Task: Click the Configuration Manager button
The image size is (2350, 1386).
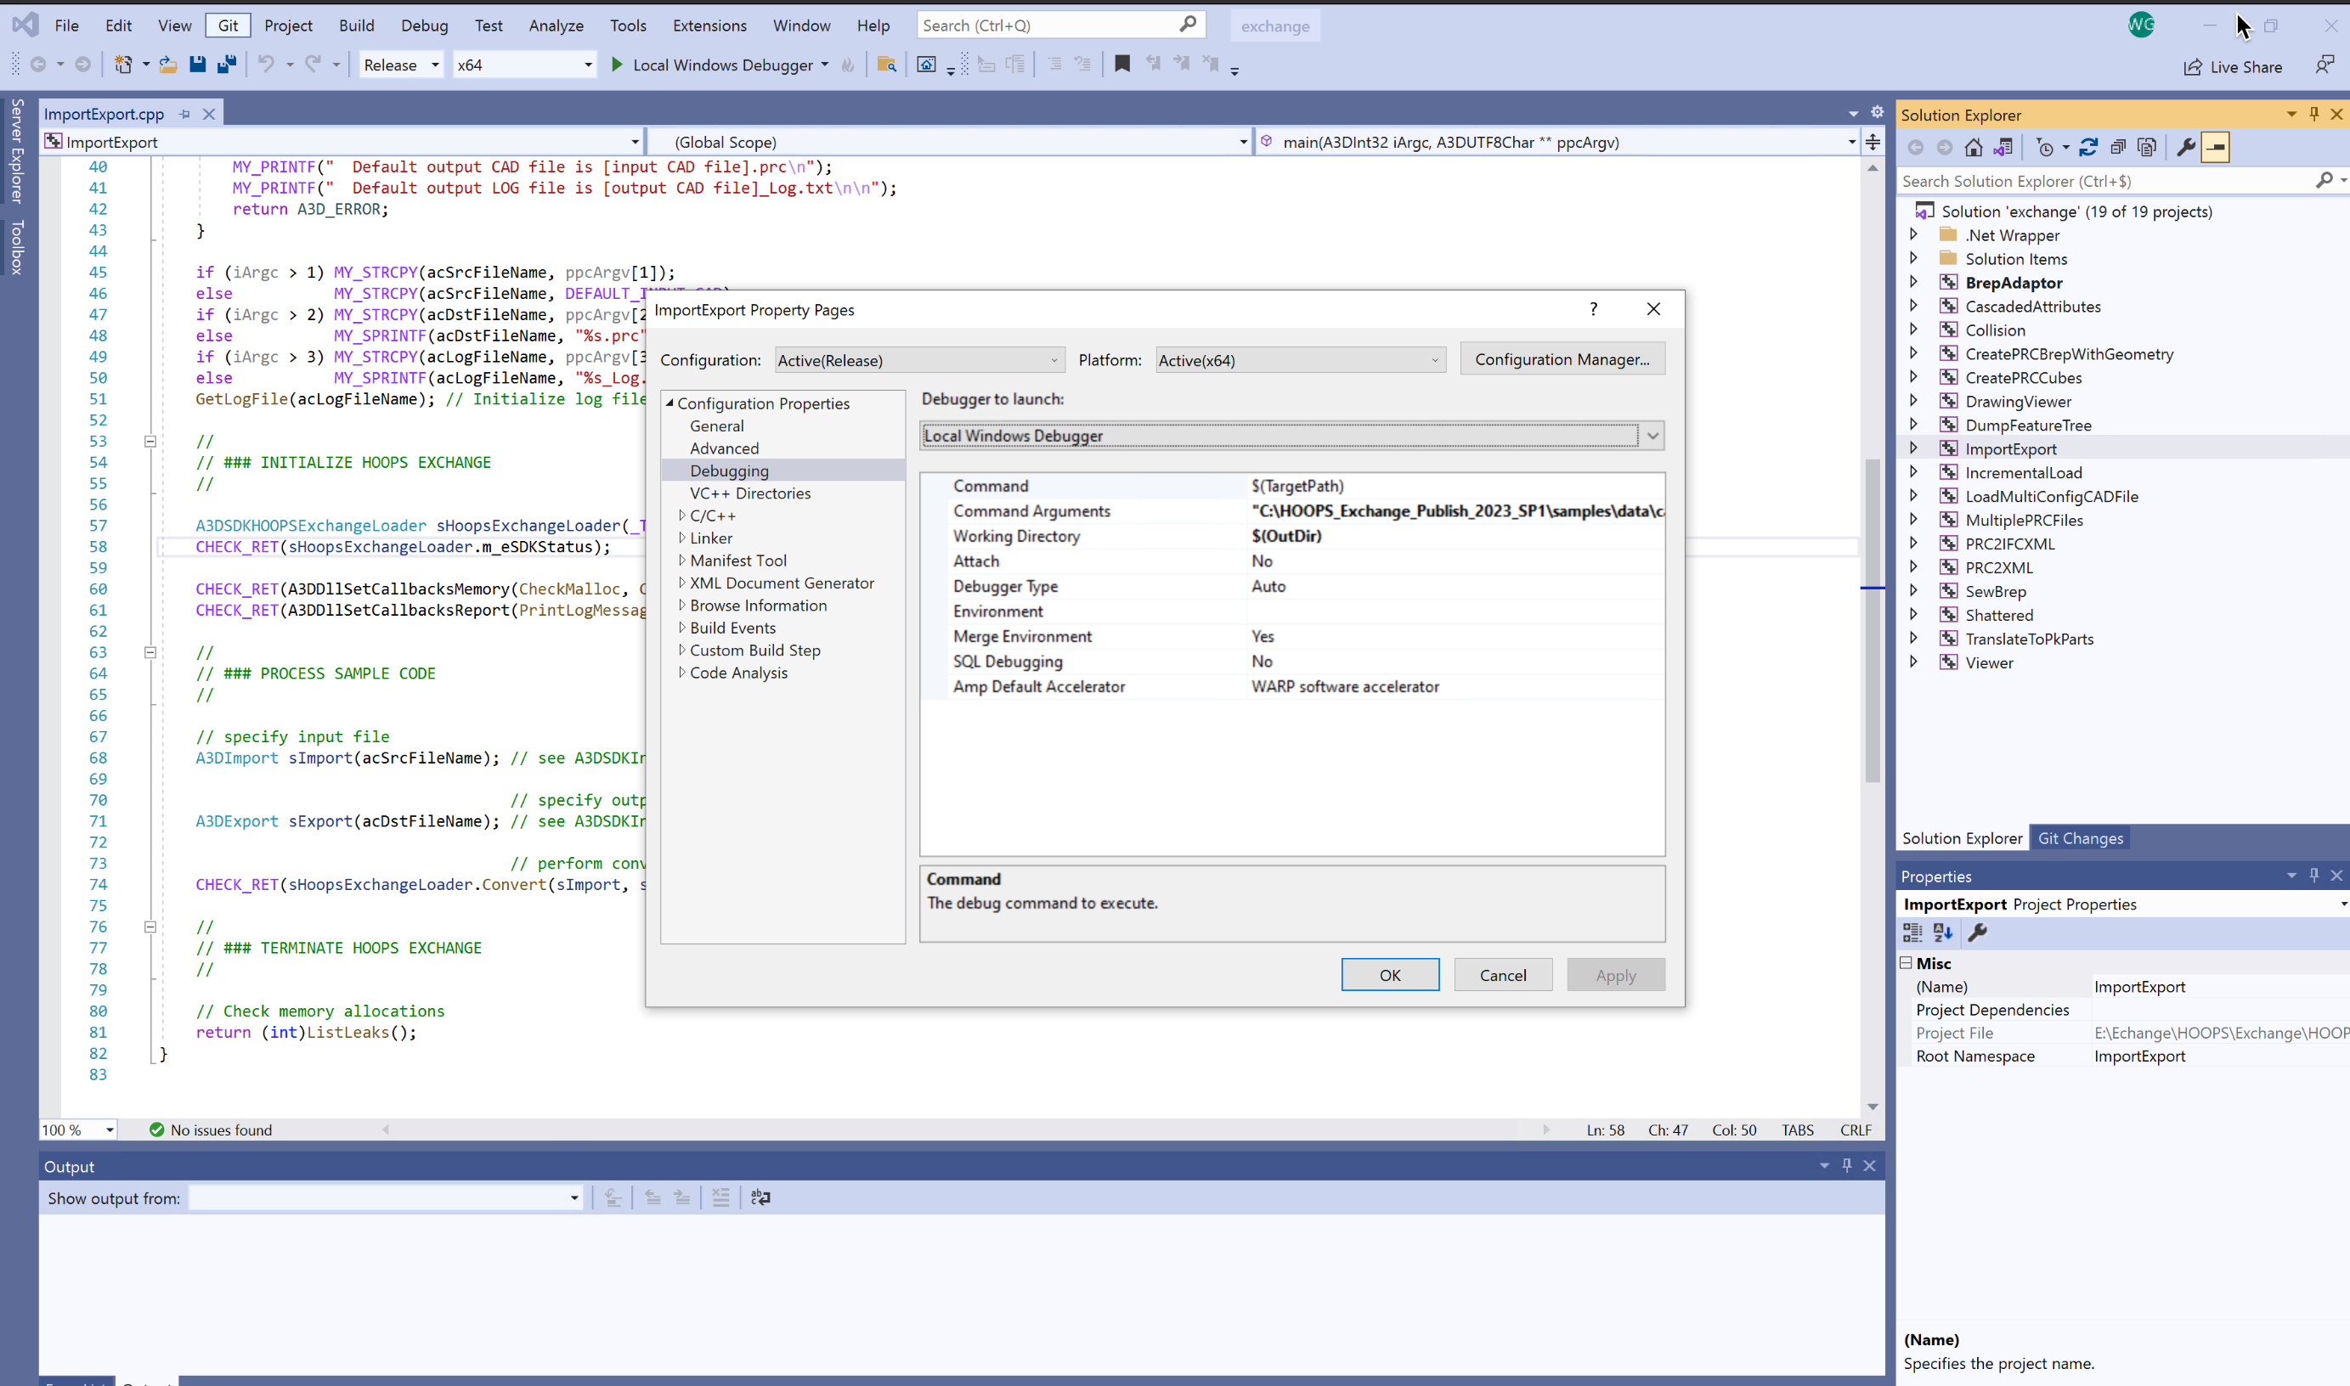Action: pyautogui.click(x=1562, y=359)
